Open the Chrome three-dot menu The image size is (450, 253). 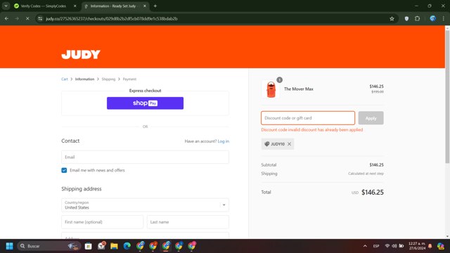click(444, 19)
